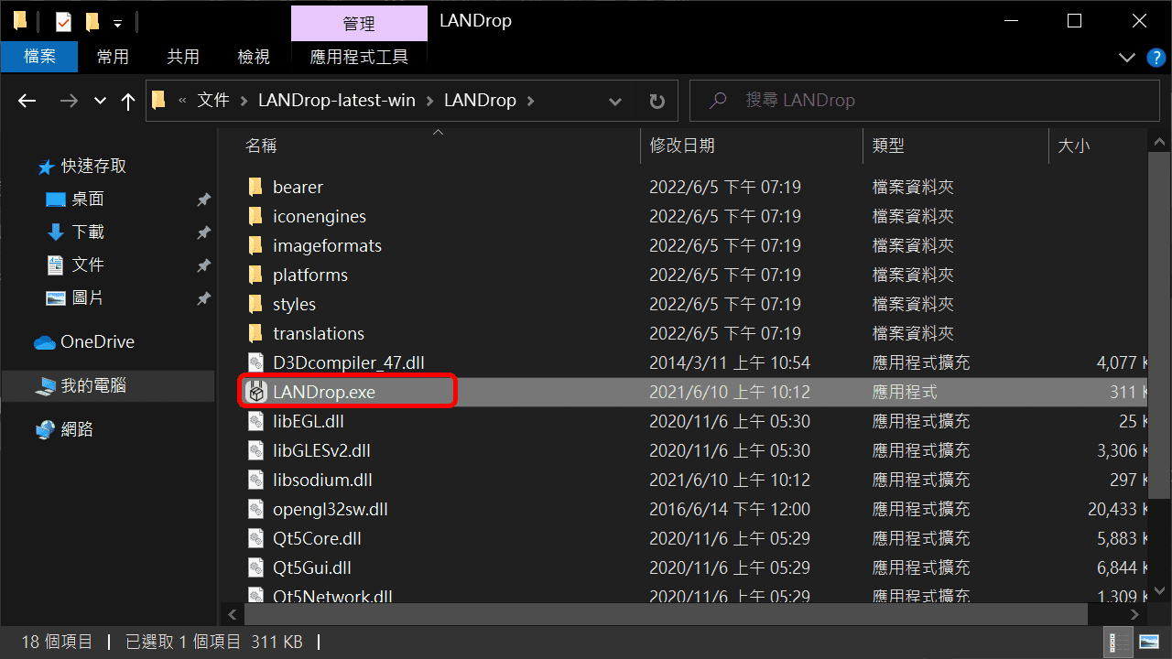Switch to the 檢視 ribbon tab
This screenshot has width=1172, height=659.
tap(254, 57)
